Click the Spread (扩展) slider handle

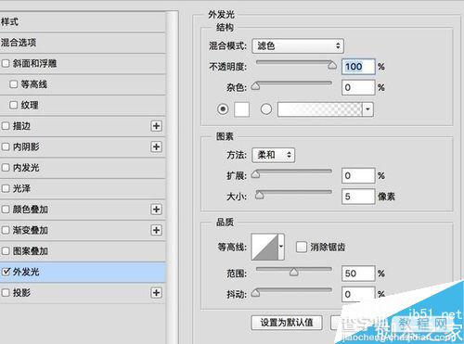255,174
